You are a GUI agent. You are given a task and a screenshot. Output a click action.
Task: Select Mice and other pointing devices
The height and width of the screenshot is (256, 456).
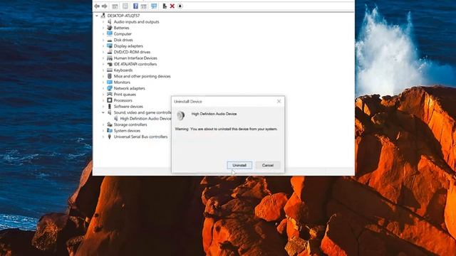142,76
